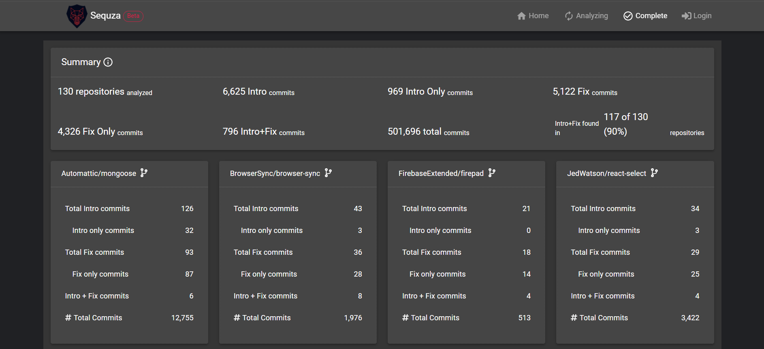The height and width of the screenshot is (349, 764).
Task: Click the branch icon beside BrowserSync/browser-sync
Action: 328,173
